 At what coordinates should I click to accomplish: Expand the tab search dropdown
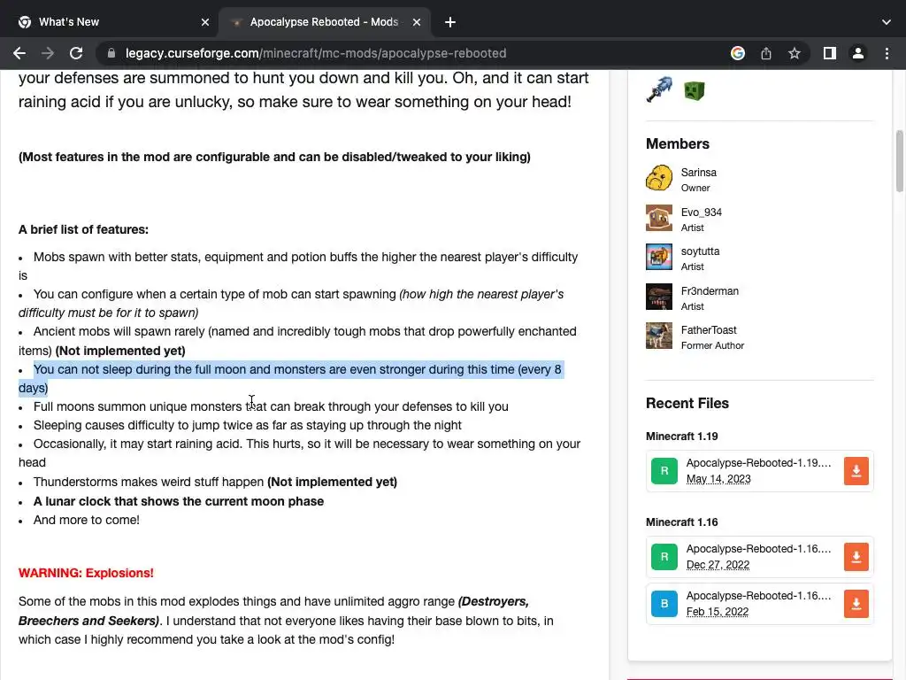(887, 22)
